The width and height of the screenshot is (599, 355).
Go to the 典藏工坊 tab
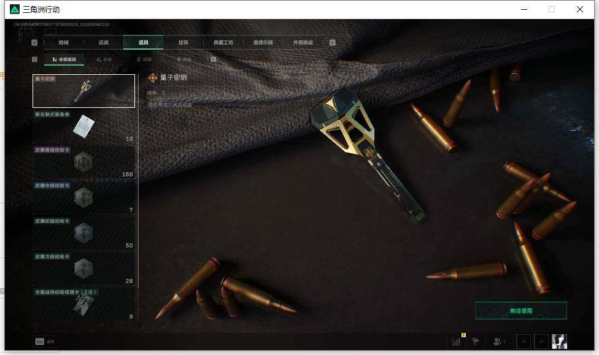point(223,42)
